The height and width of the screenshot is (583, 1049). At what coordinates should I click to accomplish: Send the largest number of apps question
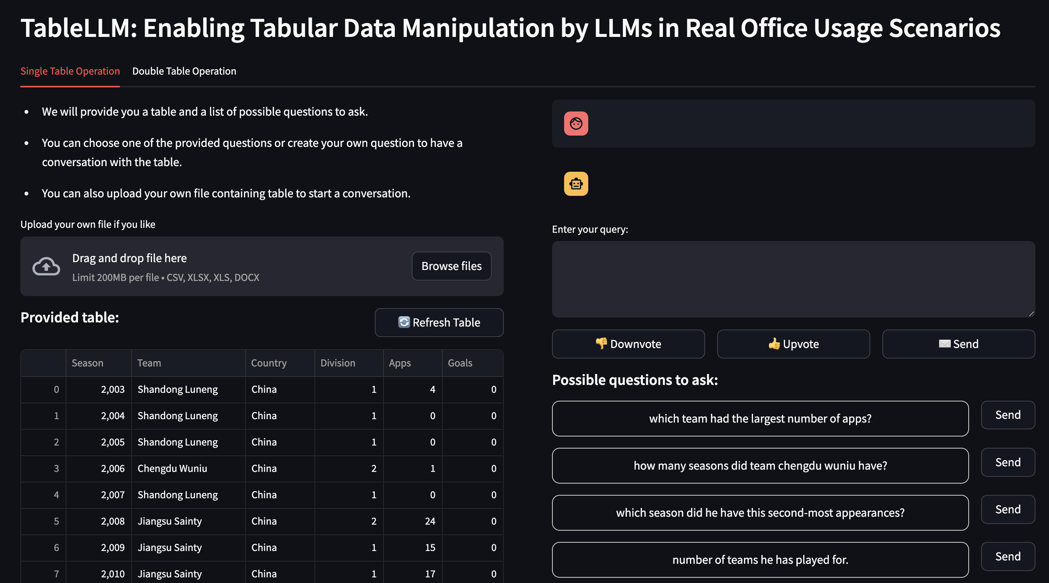coord(1008,415)
